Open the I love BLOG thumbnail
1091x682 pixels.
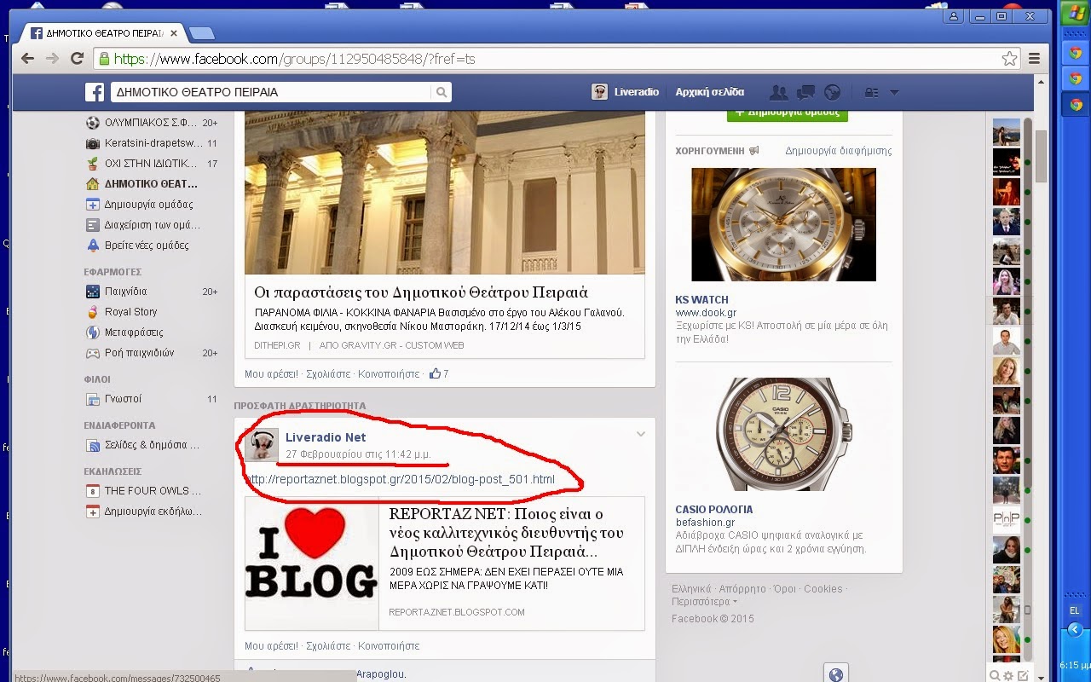point(312,564)
